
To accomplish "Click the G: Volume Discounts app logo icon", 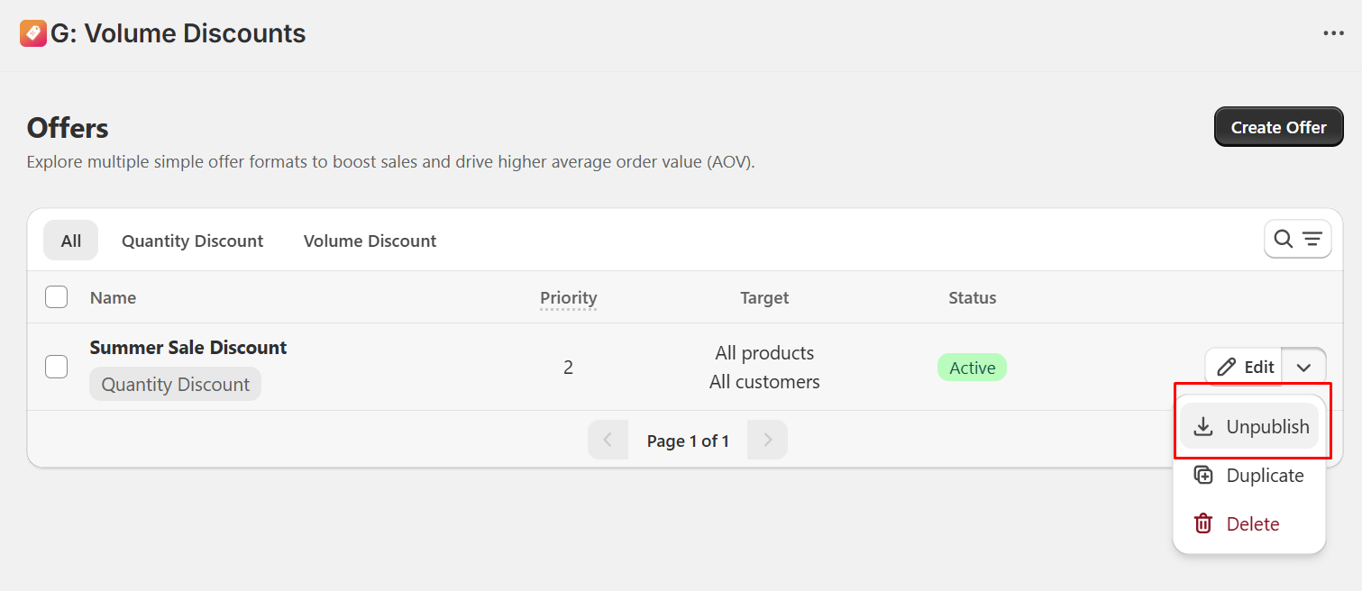I will (32, 33).
